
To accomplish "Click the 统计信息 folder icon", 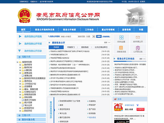I will click(x=23, y=102).
